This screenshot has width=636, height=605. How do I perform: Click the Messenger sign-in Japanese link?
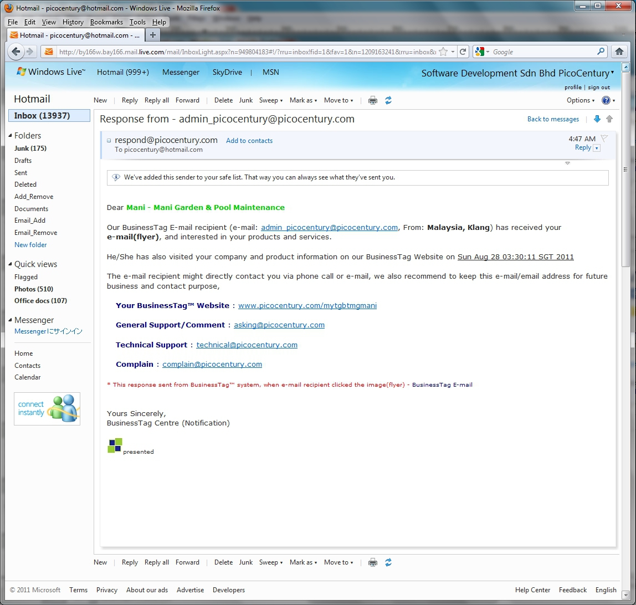click(48, 331)
